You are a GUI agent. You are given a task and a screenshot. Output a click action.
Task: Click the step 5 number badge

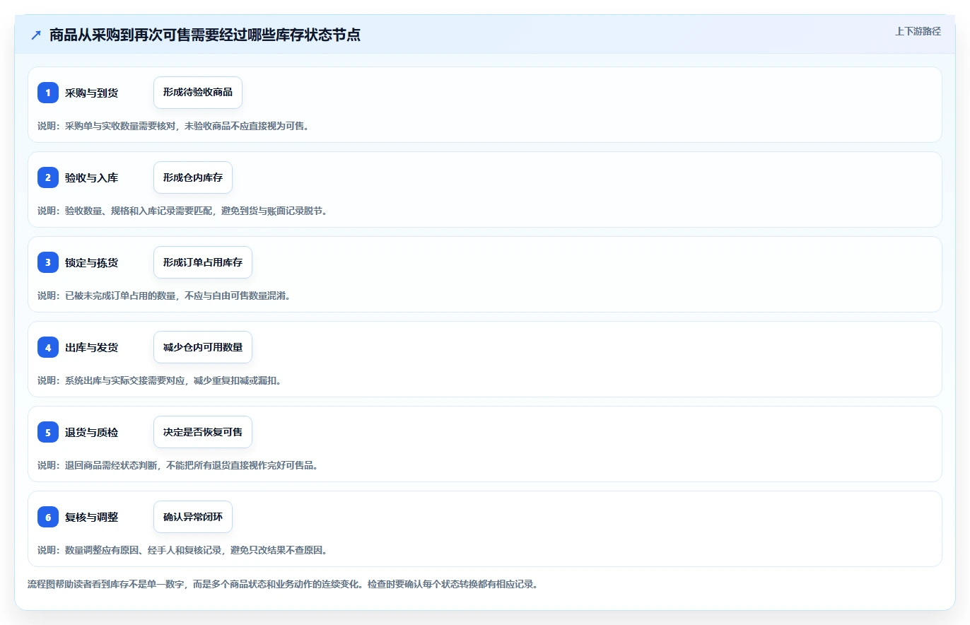(48, 432)
